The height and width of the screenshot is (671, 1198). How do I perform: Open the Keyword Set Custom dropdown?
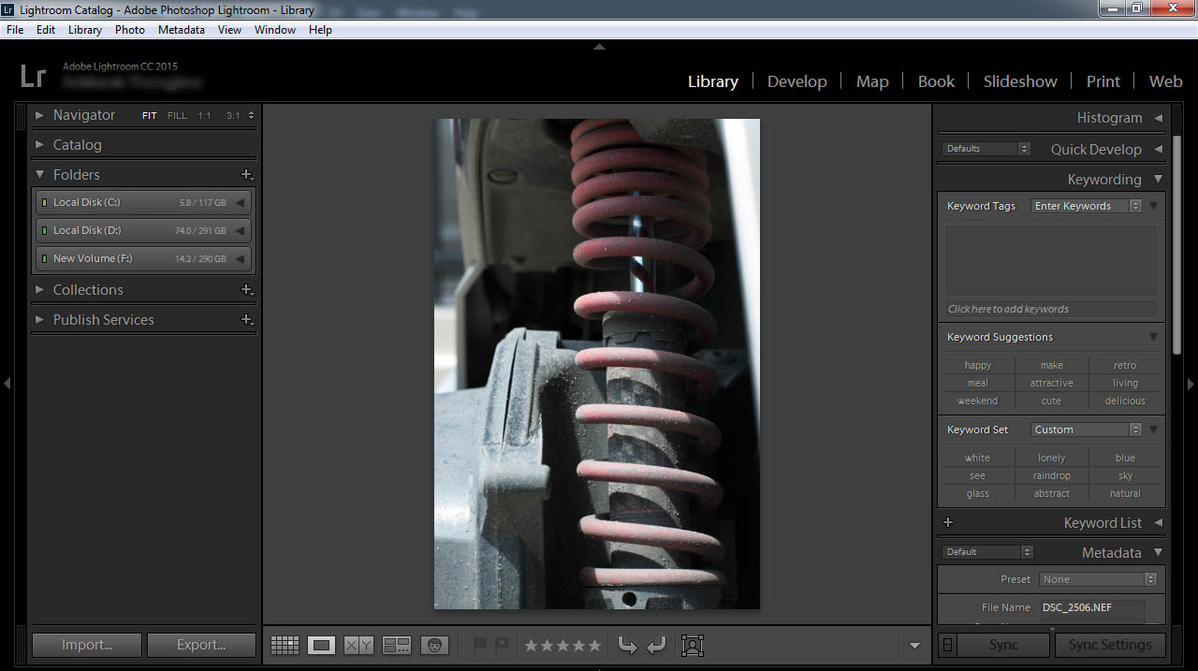(1086, 430)
